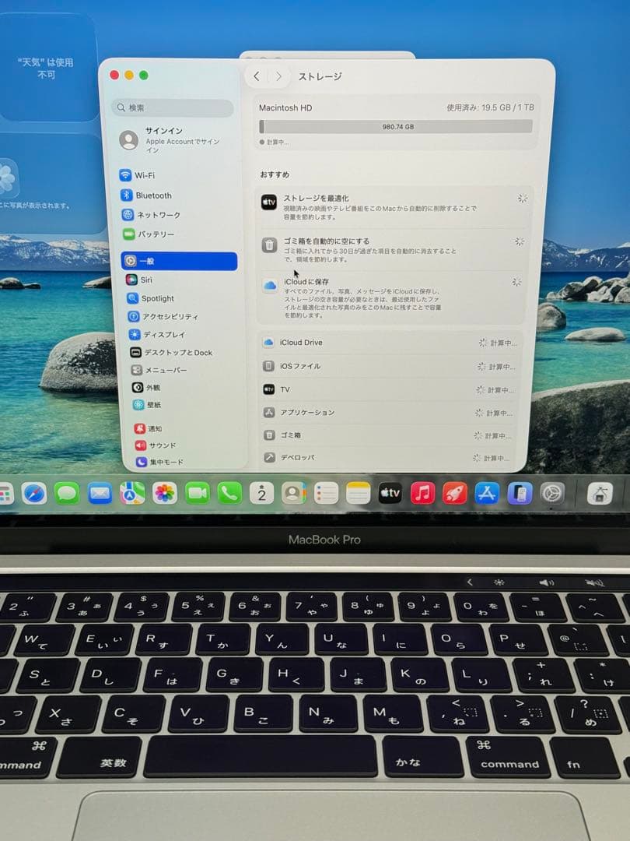This screenshot has width=630, height=841.
Task: Click the Macintosh HD label
Action: (x=285, y=107)
